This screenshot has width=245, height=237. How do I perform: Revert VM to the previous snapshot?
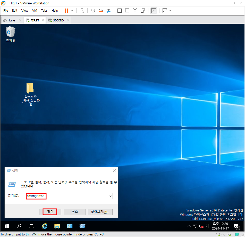pos(101,11)
